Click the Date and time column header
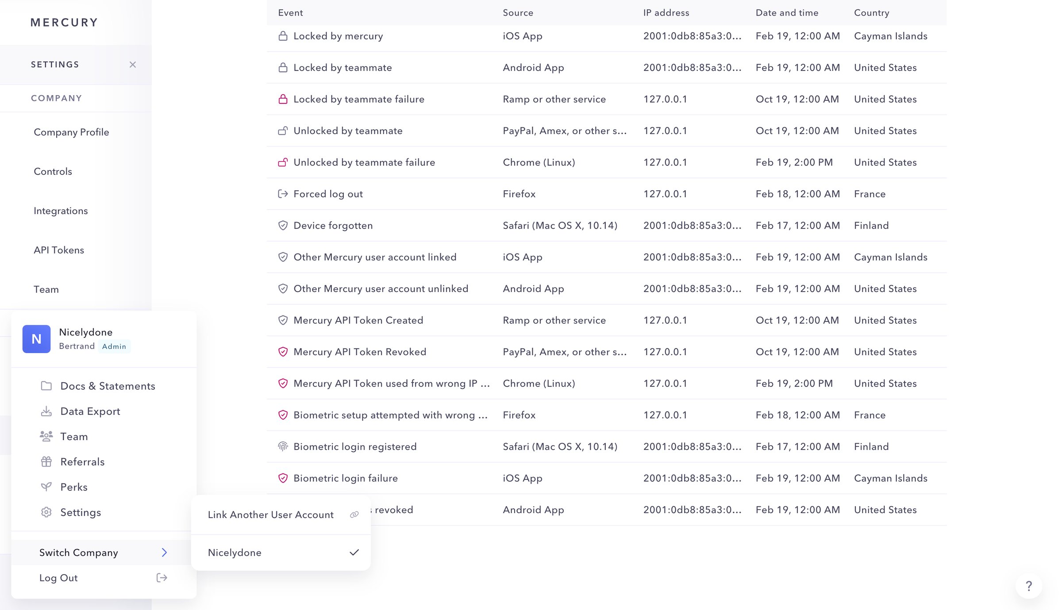 click(x=787, y=13)
